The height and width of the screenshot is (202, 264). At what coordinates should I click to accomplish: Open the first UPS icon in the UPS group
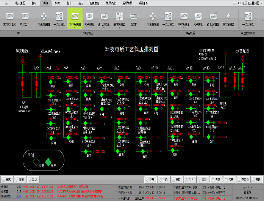pyautogui.click(x=10, y=16)
